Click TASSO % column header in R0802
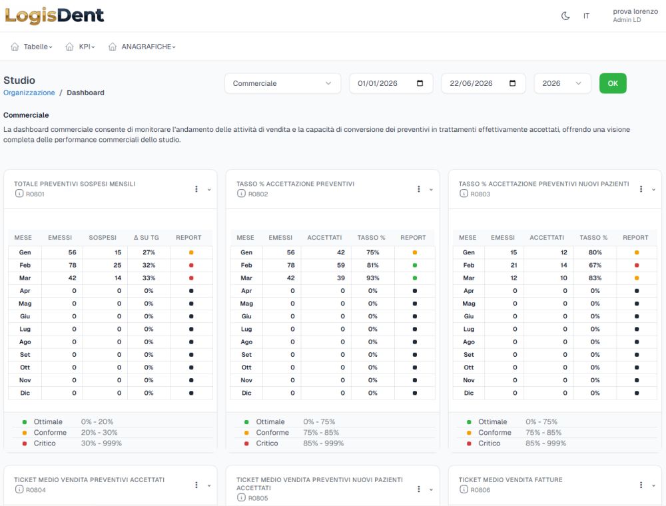 coord(371,238)
